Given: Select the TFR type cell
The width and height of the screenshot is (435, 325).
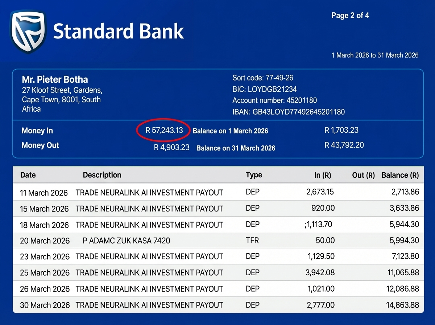Looking at the screenshot, I should tap(252, 240).
